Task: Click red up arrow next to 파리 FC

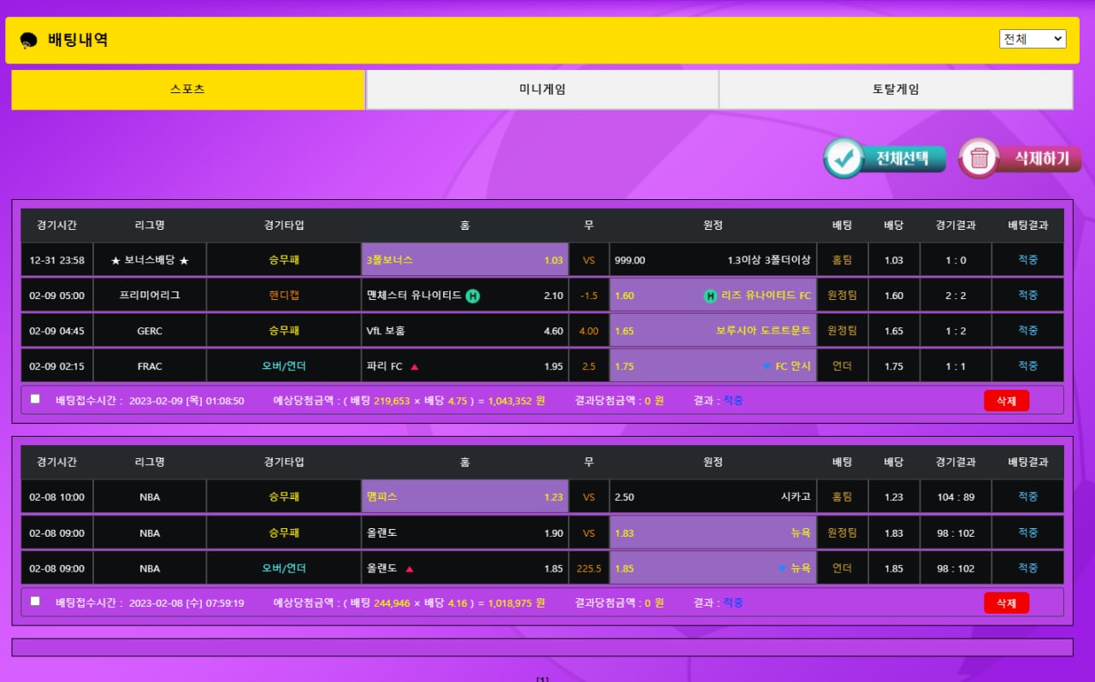Action: pyautogui.click(x=415, y=367)
